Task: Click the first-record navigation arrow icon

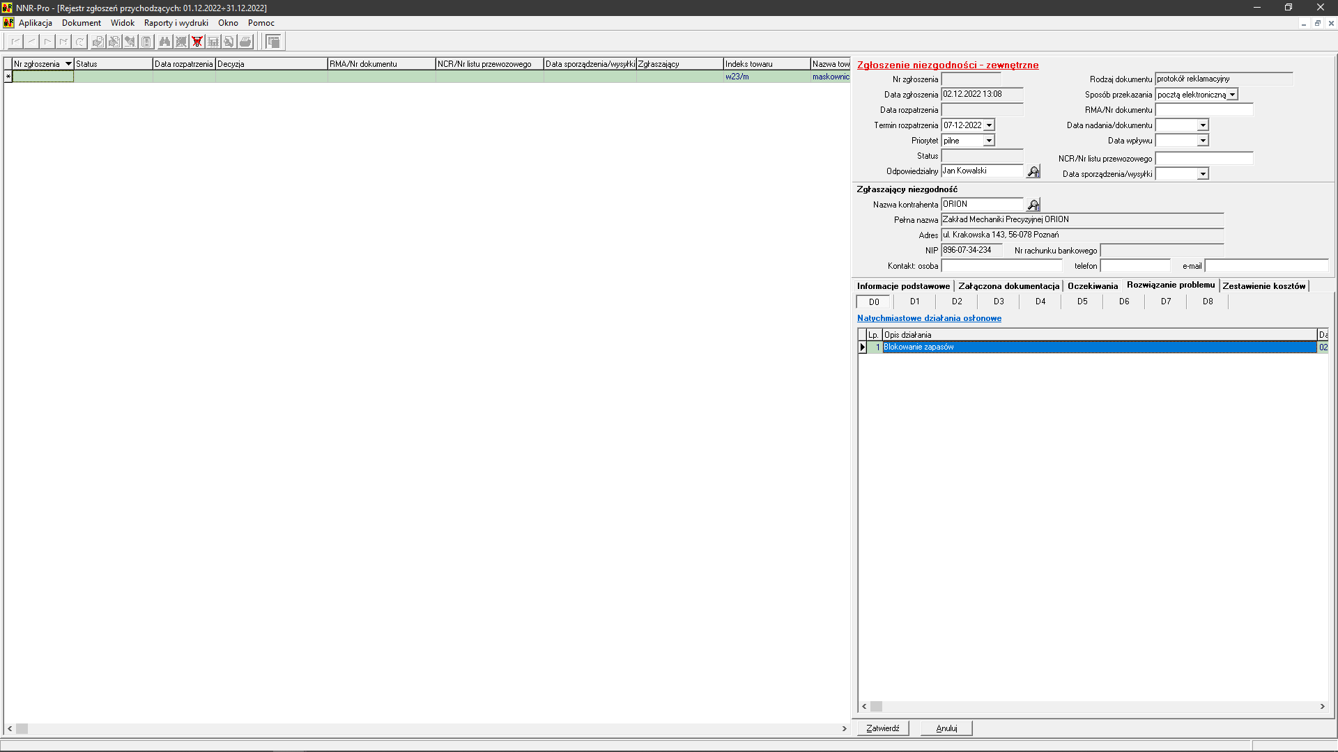Action: click(x=15, y=42)
